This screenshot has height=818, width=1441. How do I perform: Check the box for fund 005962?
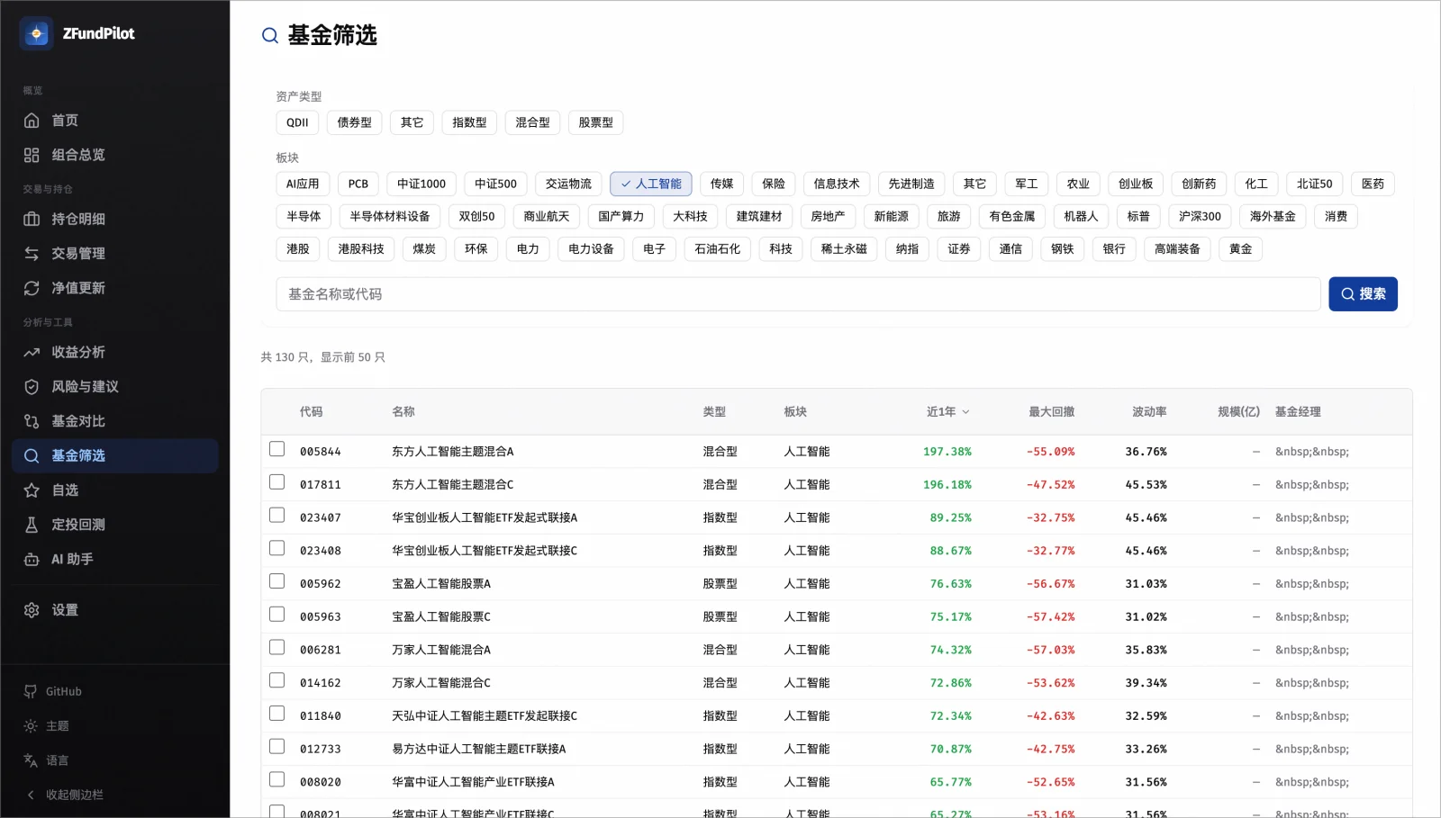coord(277,581)
